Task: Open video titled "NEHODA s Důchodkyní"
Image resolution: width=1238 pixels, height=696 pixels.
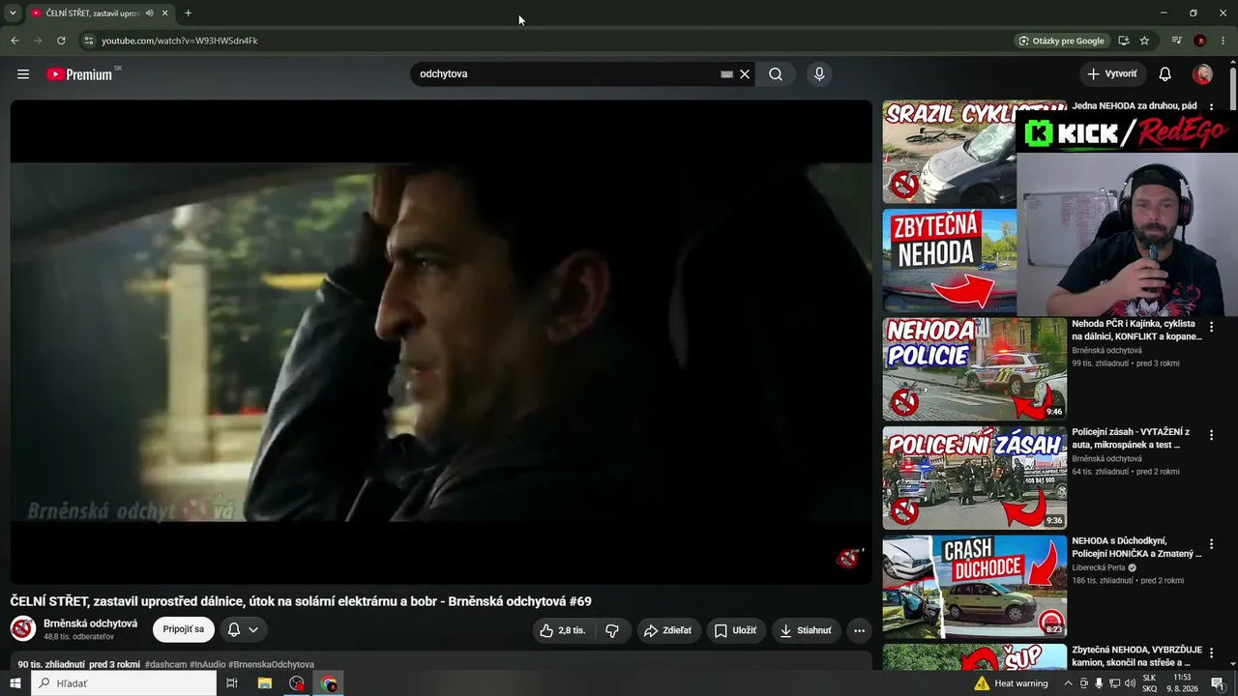Action: (x=1136, y=547)
